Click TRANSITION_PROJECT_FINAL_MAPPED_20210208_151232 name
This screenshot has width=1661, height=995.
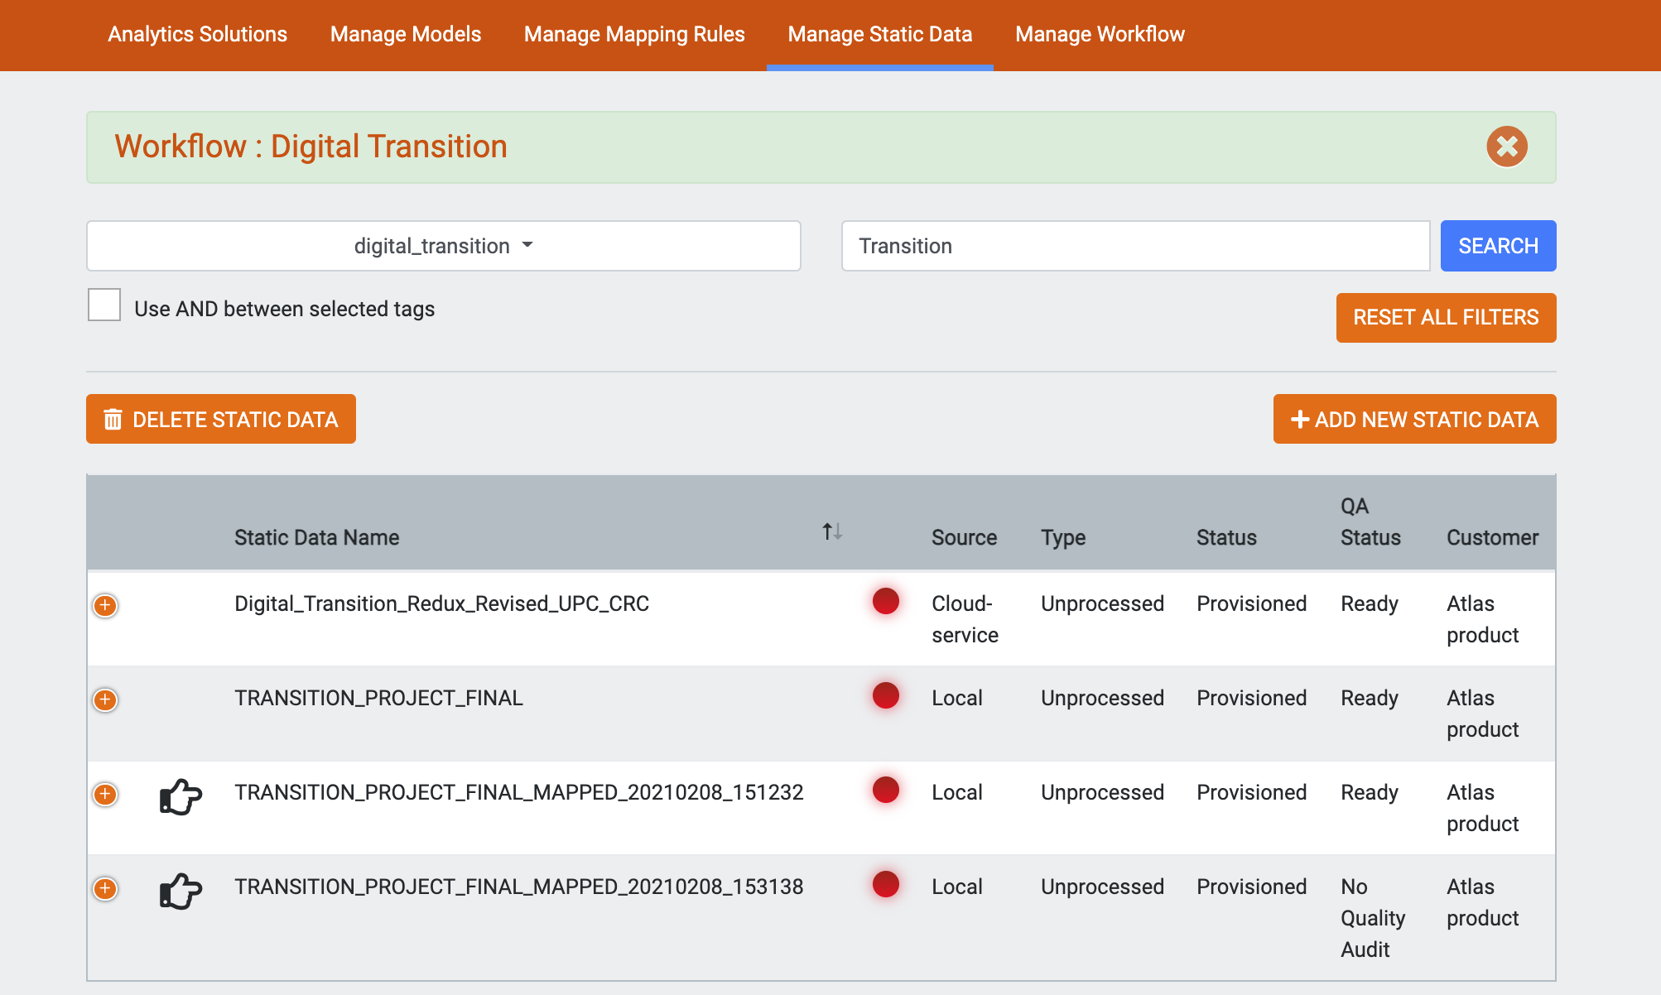518,792
